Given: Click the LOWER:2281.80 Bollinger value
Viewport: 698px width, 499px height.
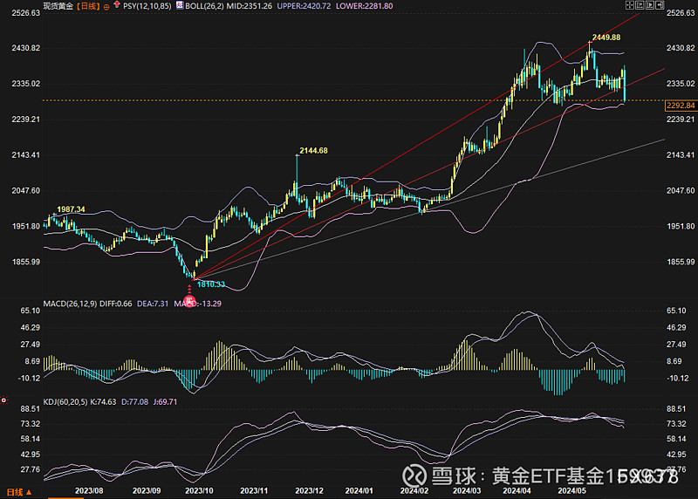Looking at the screenshot, I should tap(364, 6).
